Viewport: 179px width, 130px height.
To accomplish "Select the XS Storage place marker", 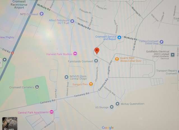I will click(112, 107).
